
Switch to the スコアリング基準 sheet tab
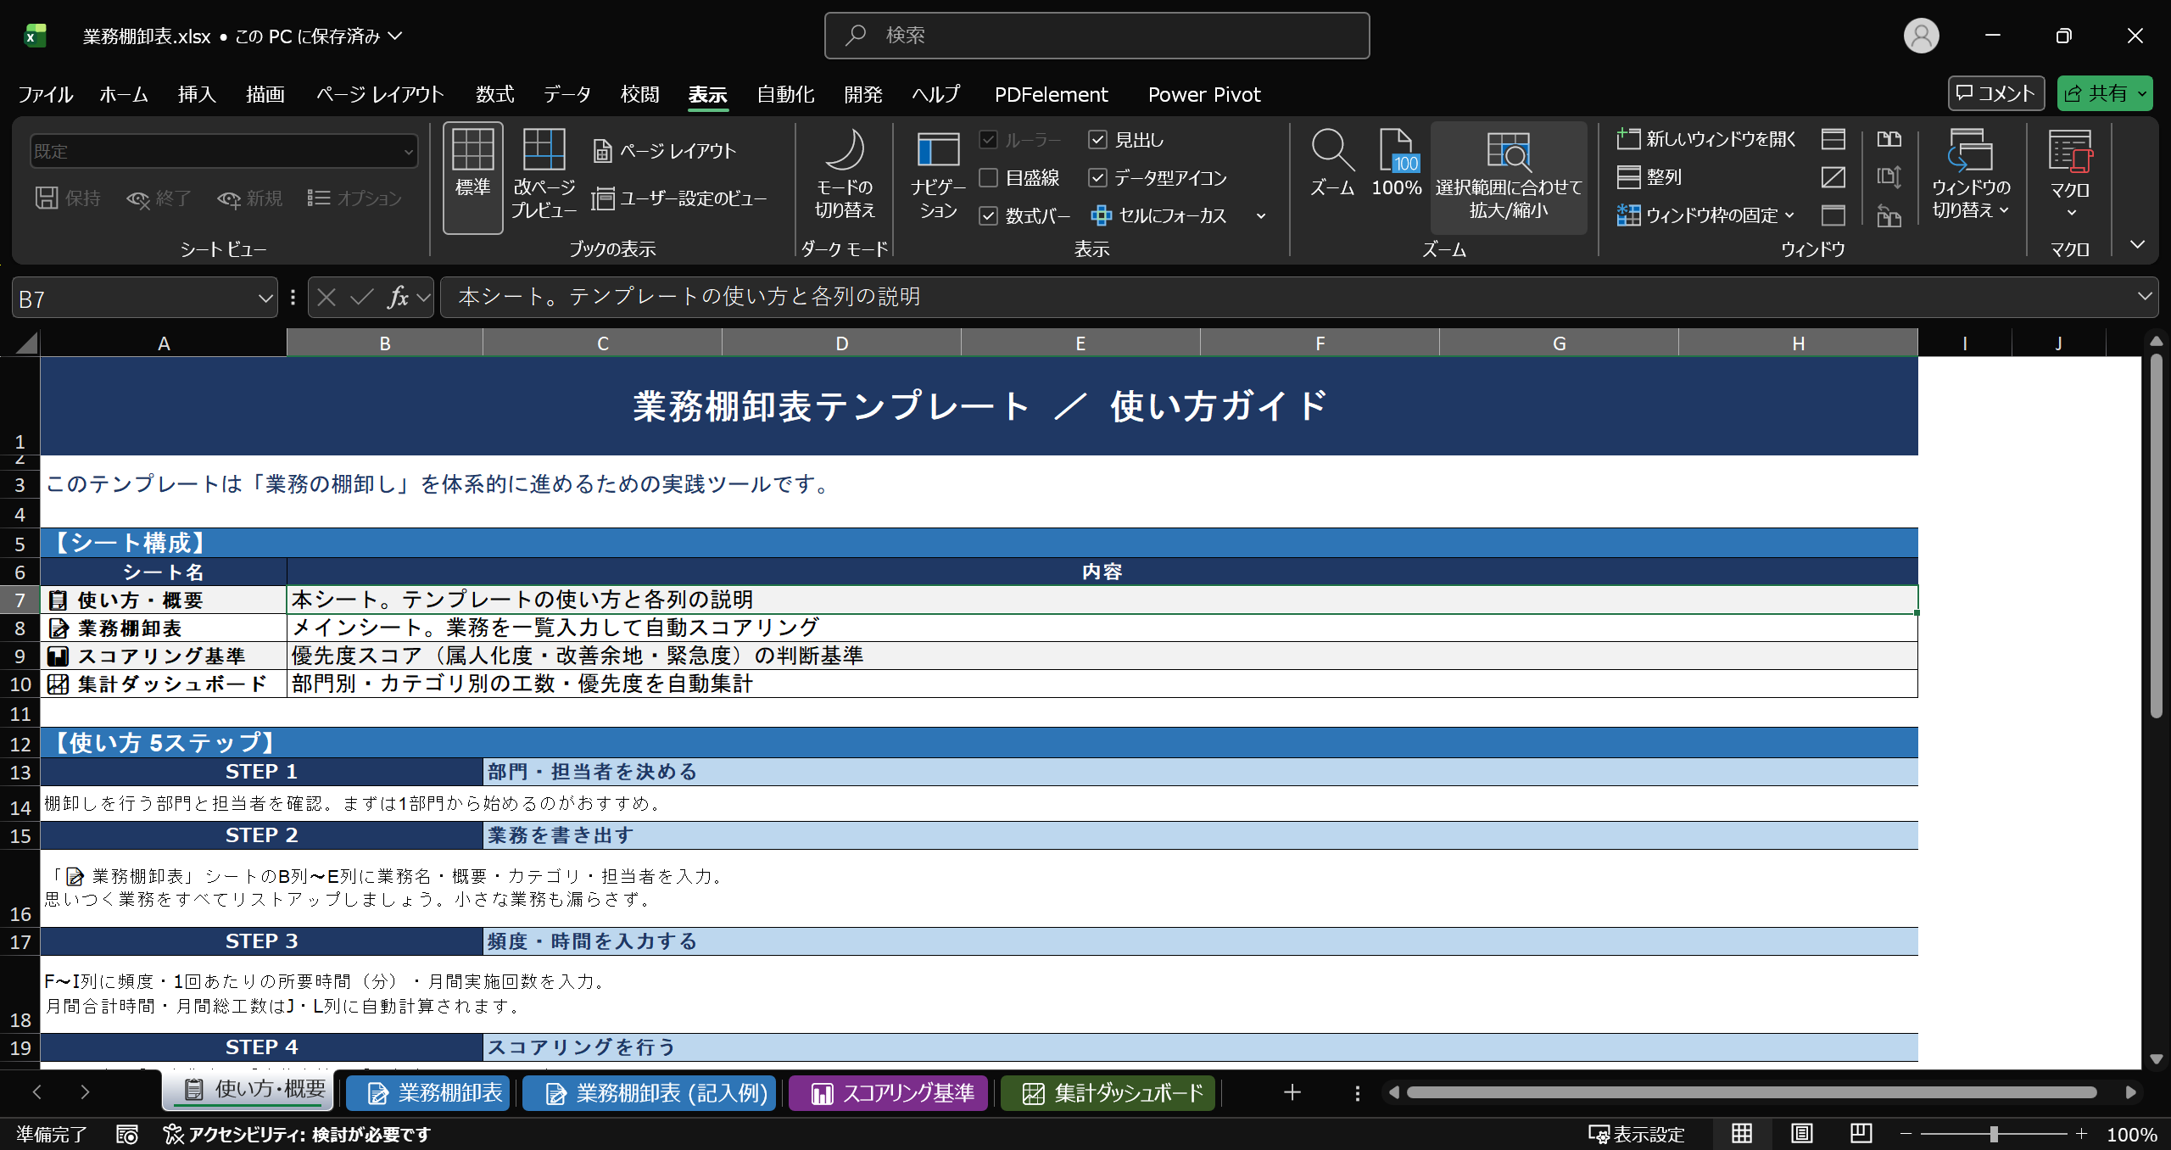point(889,1093)
